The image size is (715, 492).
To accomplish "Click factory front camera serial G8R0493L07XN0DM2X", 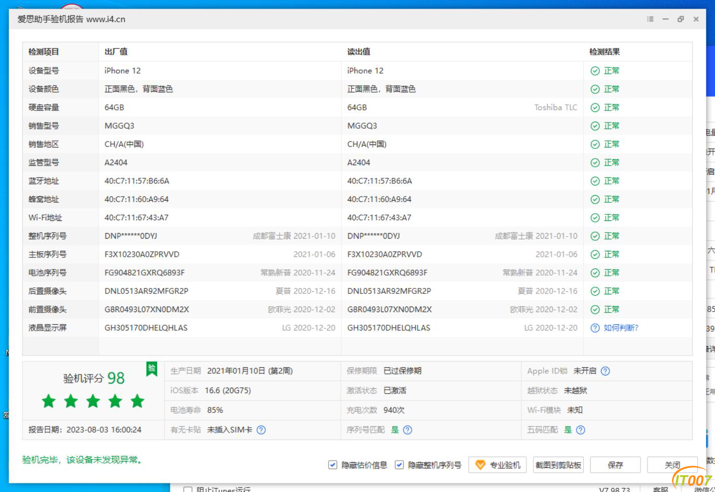I will coord(147,310).
